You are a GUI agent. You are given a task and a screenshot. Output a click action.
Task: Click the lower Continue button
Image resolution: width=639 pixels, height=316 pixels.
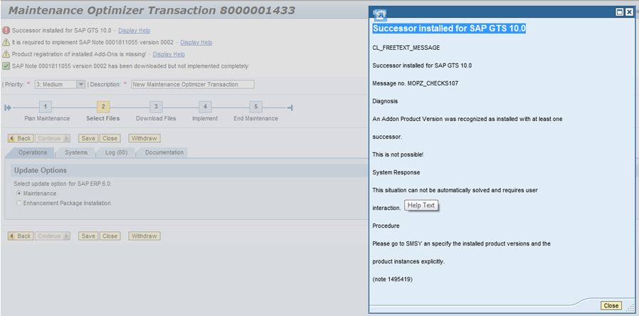53,236
